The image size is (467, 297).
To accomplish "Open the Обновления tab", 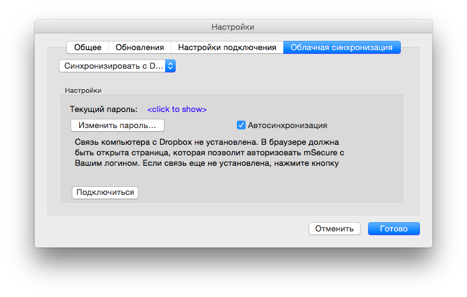I will coord(140,47).
